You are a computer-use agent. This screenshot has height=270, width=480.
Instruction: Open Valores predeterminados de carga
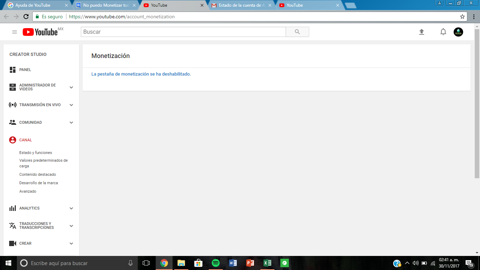[x=44, y=163]
